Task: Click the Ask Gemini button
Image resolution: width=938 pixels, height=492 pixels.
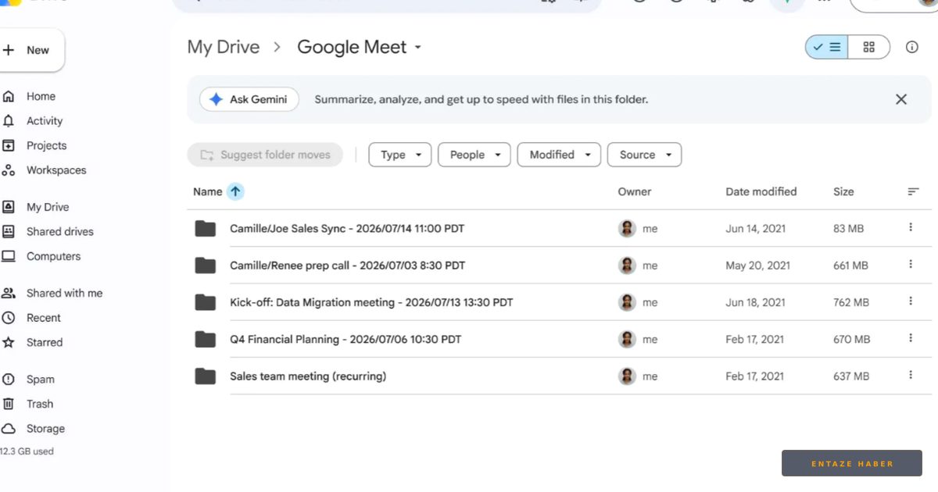Action: 249,99
